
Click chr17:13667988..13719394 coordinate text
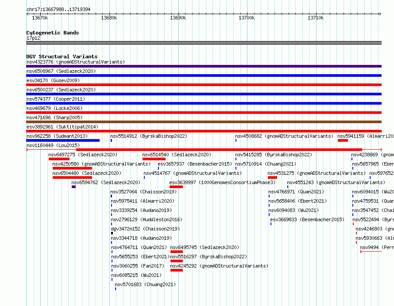[x=58, y=10]
